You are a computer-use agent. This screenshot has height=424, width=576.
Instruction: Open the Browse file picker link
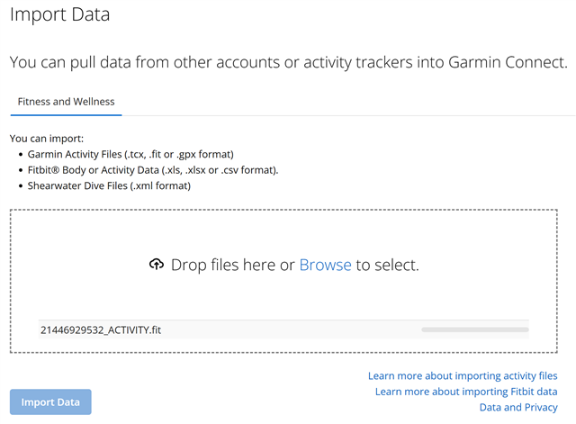325,266
